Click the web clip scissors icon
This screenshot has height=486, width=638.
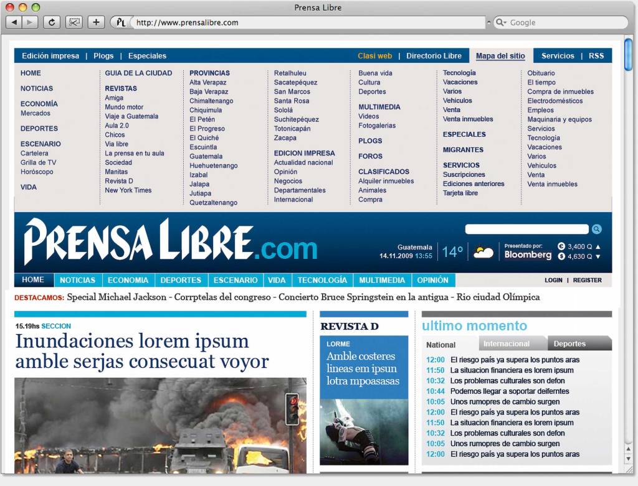74,22
